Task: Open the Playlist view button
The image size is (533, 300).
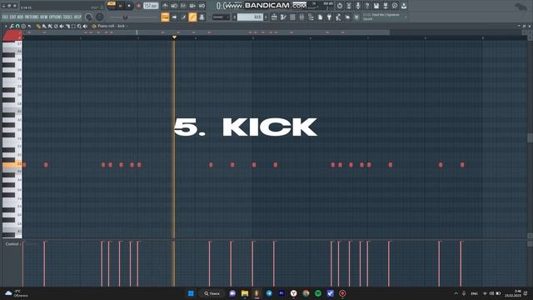Action: pos(274,17)
